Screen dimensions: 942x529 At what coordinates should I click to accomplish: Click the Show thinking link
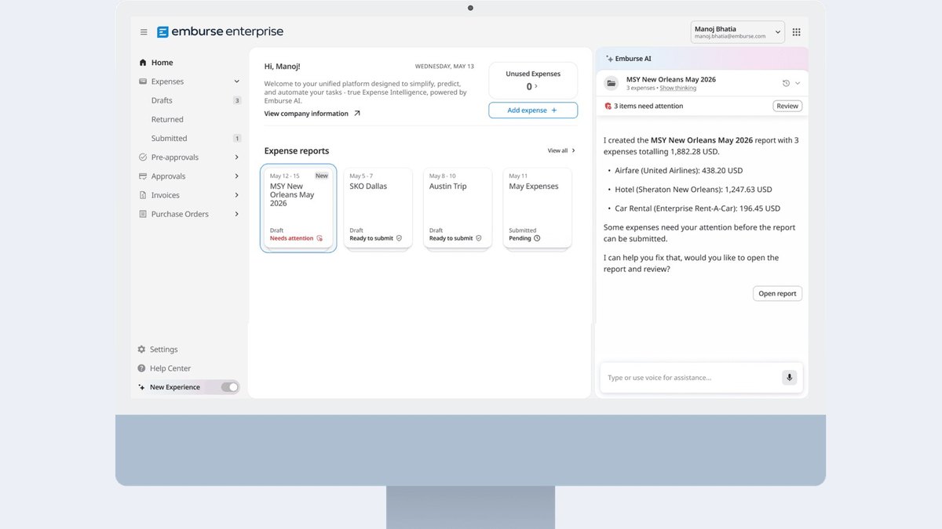pyautogui.click(x=678, y=89)
